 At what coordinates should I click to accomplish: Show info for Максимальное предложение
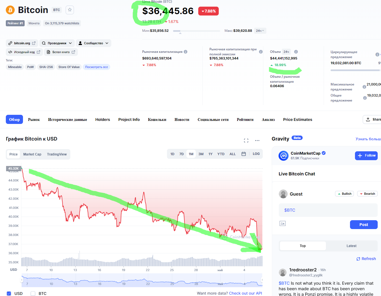pos(364,87)
